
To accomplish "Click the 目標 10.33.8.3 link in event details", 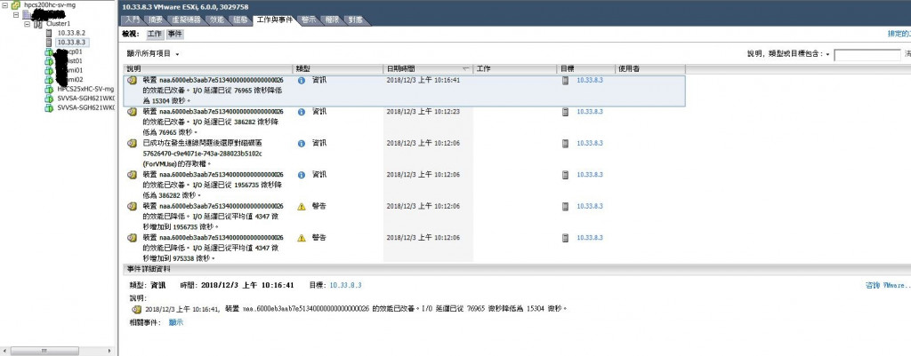I will [346, 285].
